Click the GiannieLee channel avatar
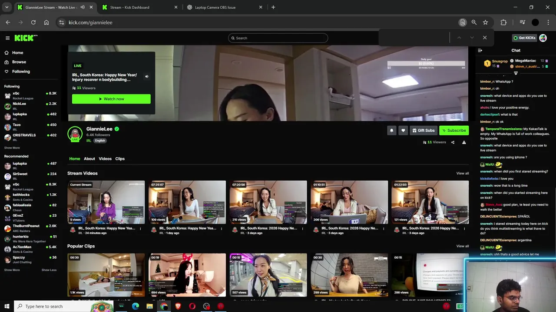 (x=75, y=133)
